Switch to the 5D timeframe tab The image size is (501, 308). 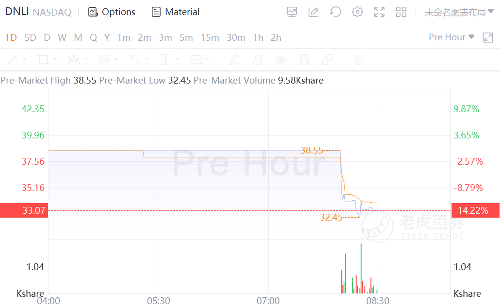(30, 37)
